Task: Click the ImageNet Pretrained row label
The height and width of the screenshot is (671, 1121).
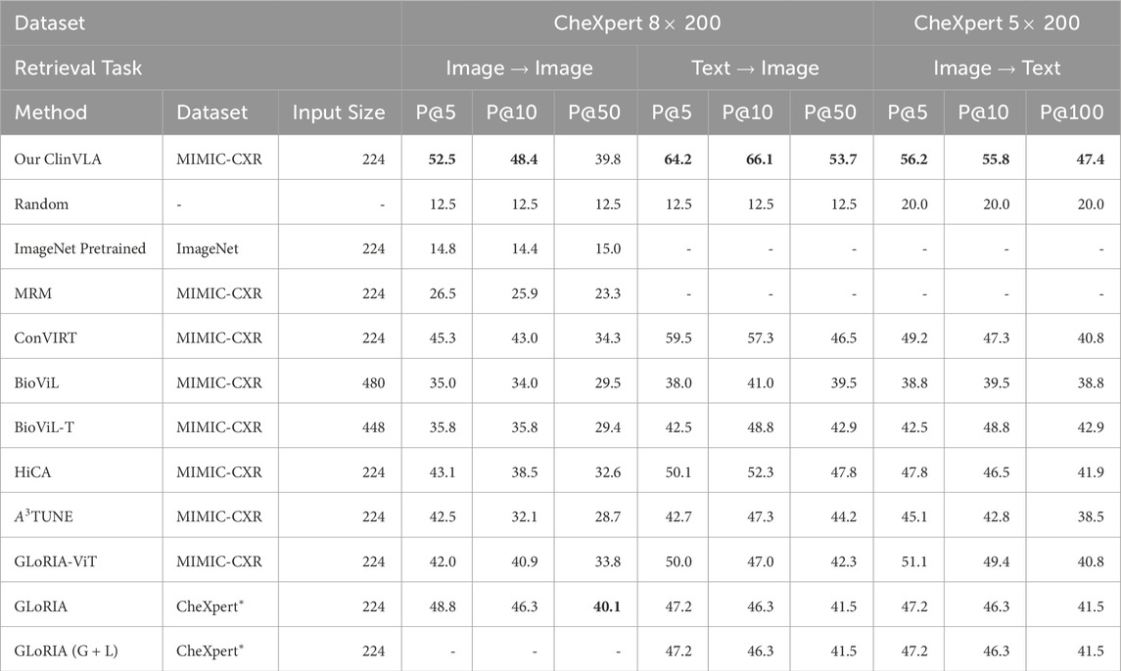Action: click(x=80, y=248)
